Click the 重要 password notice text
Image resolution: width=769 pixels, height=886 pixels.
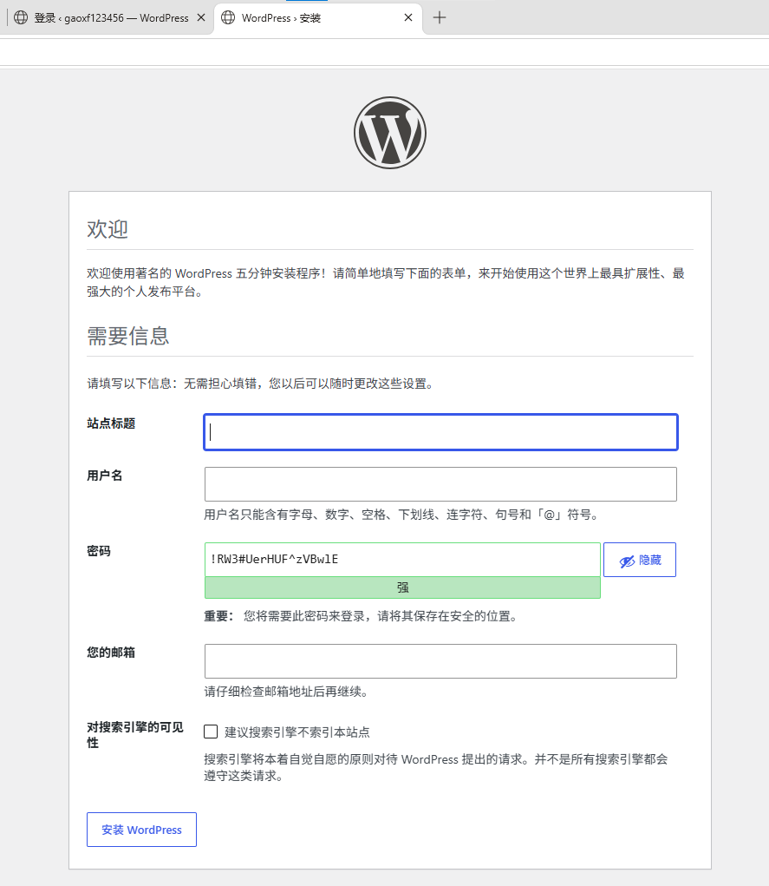[x=362, y=616]
